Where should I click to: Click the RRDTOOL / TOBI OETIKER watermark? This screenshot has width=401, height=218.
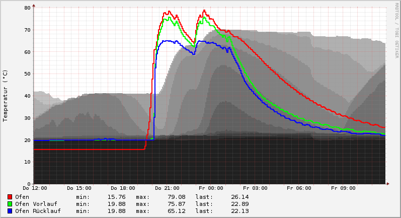pyautogui.click(x=396, y=30)
